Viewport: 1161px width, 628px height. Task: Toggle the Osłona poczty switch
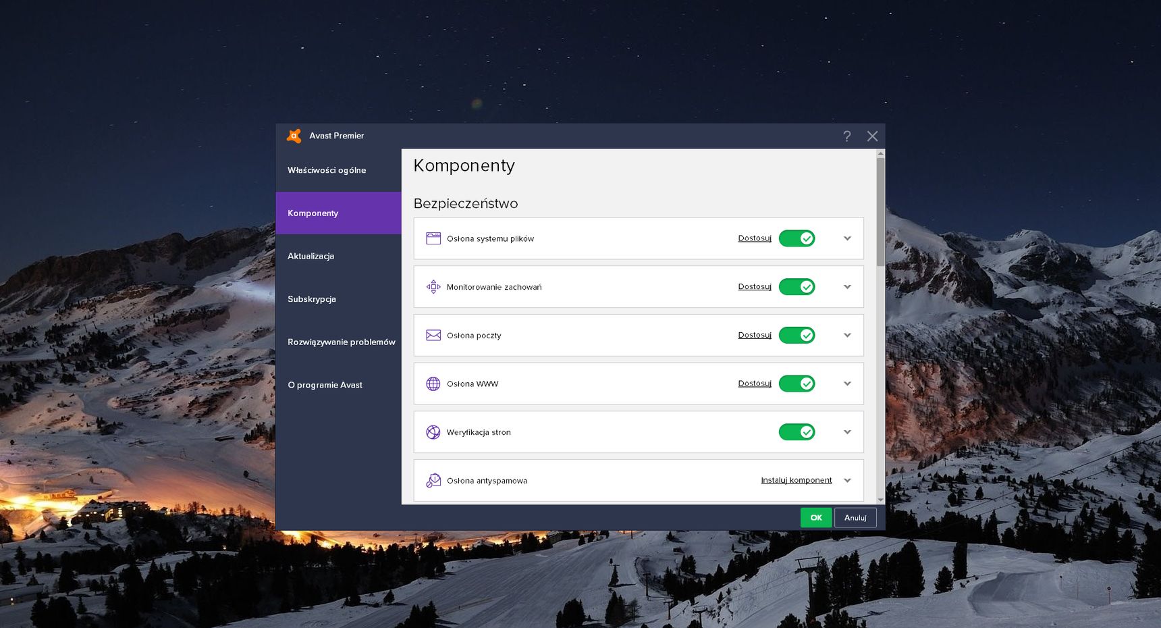[x=796, y=335]
